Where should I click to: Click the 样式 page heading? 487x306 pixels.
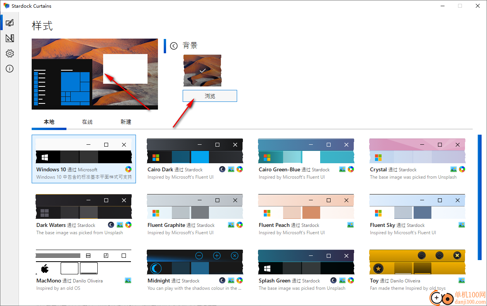[x=42, y=26]
